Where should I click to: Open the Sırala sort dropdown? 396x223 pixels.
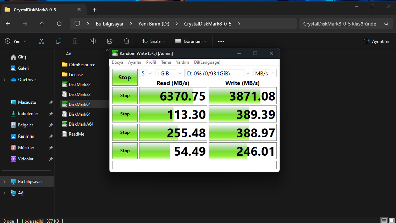click(154, 41)
